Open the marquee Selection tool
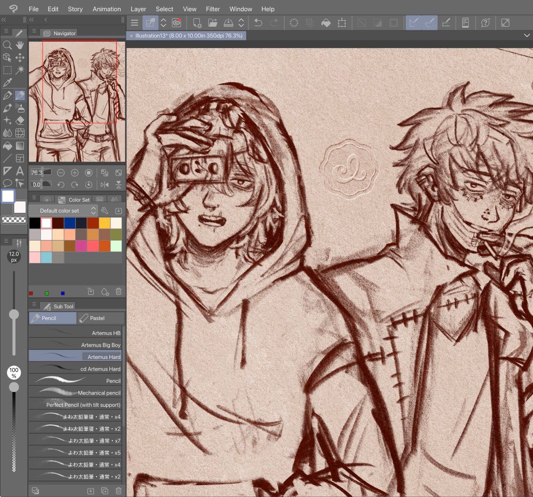The image size is (533, 497). pyautogui.click(x=7, y=69)
